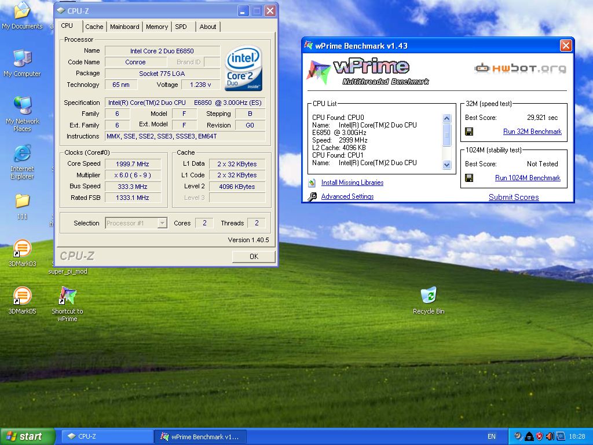Switch to the SPD tab
The height and width of the screenshot is (445, 593).
(x=181, y=27)
